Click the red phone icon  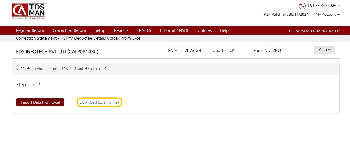pos(302,6)
